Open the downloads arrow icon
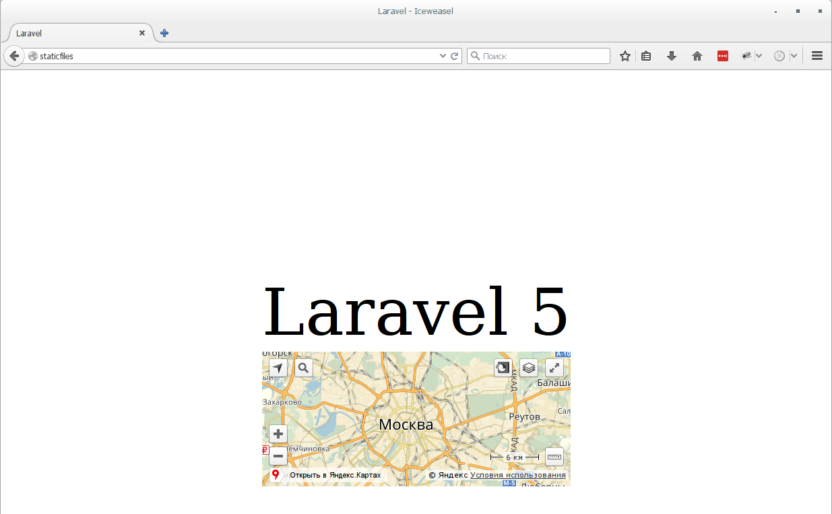The image size is (832, 514). 672,57
